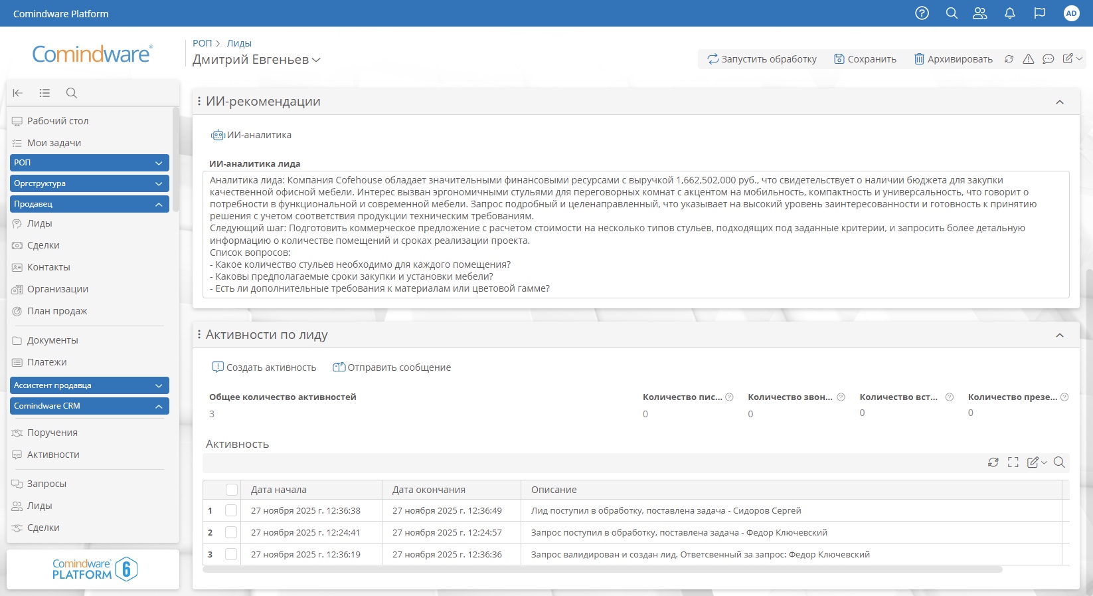Open the ИИ-рекомендации section drag menu dots
1093x596 pixels.
pos(199,102)
